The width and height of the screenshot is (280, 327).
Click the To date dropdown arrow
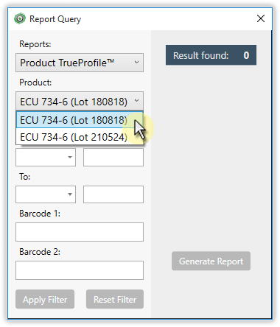coord(70,194)
